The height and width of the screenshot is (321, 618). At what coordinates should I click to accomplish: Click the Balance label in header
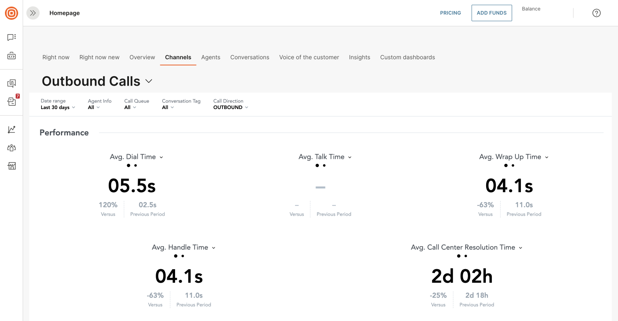[531, 9]
